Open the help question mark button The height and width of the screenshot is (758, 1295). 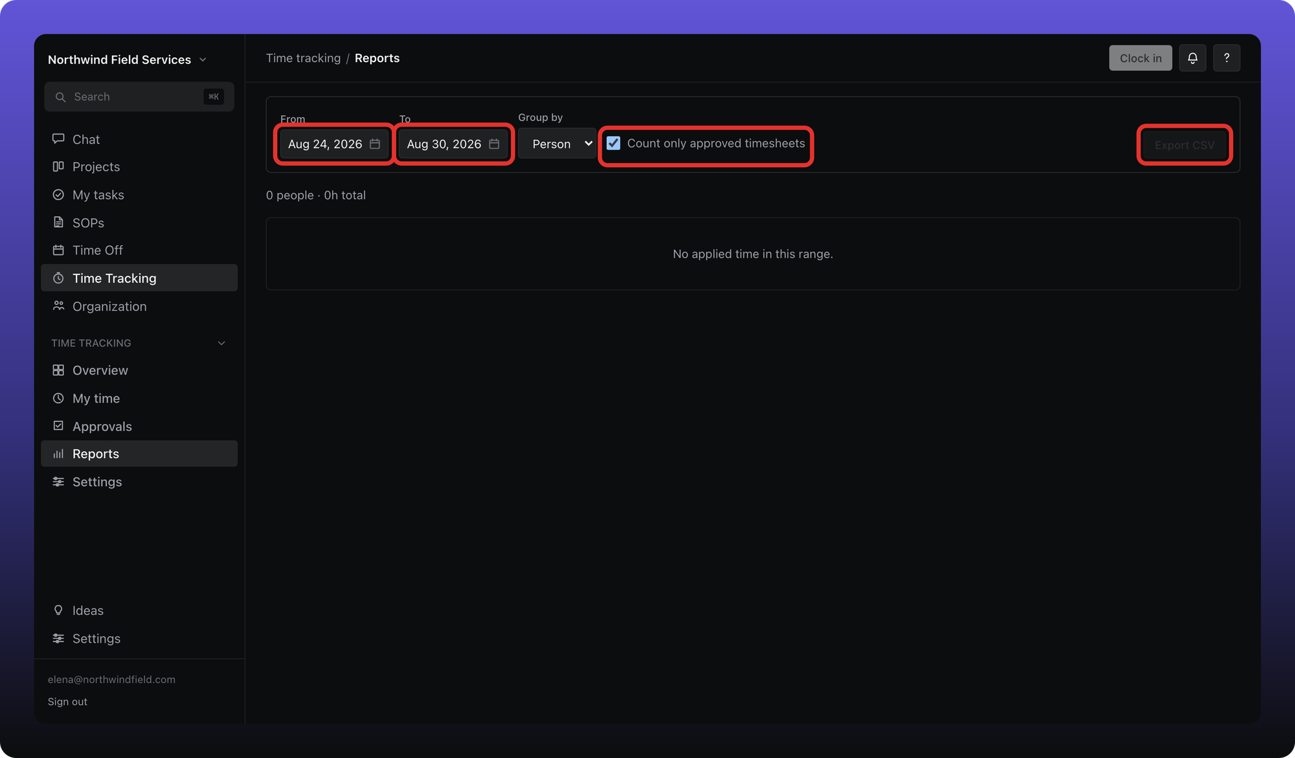(1226, 58)
